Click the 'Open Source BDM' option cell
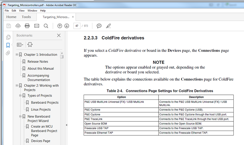 coord(121,124)
